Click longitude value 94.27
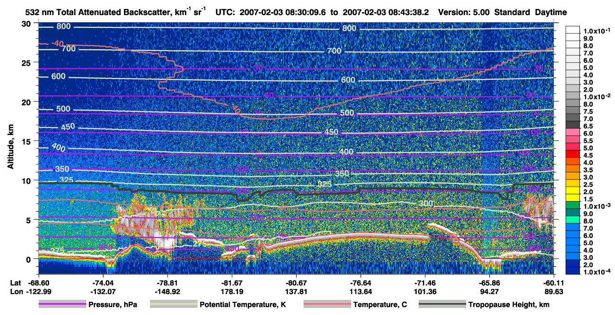The image size is (615, 315). click(x=489, y=292)
